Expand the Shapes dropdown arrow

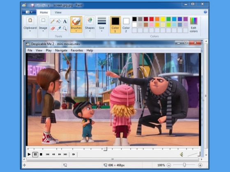point(90,31)
